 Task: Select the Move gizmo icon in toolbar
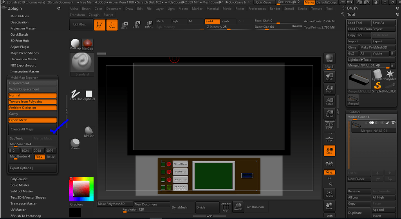(124, 25)
